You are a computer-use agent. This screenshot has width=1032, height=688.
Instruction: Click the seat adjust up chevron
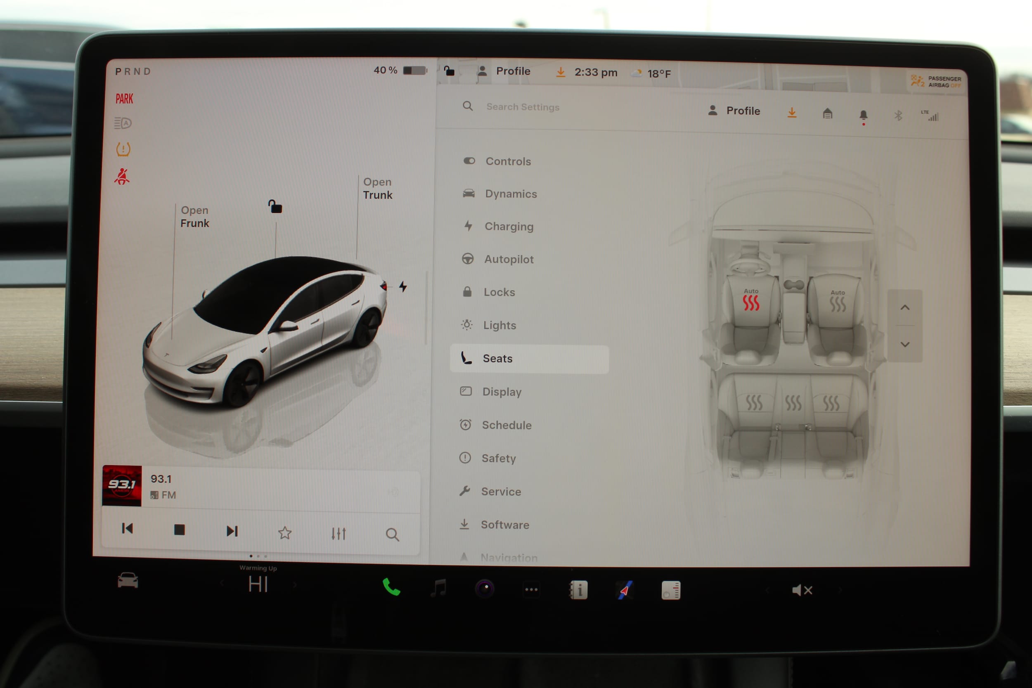pyautogui.click(x=905, y=307)
